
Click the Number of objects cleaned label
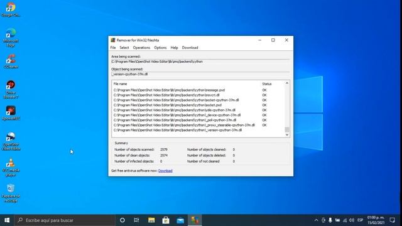tap(207, 149)
